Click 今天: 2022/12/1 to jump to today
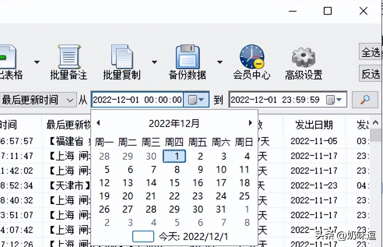Viewport: 383px width, 247px height. [x=193, y=236]
